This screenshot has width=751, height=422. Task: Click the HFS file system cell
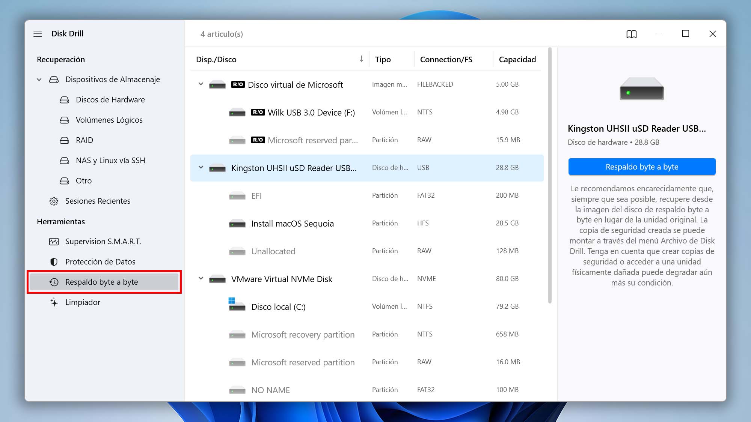423,223
